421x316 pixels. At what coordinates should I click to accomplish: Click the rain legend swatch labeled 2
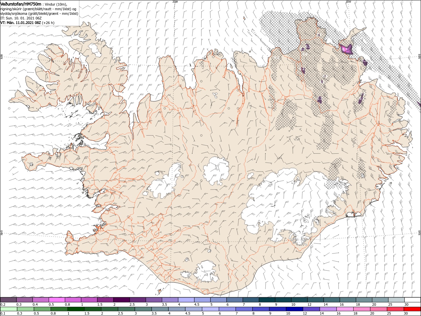point(110,309)
